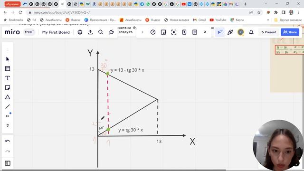Open more tools double-arrow in left toolbar
The width and height of the screenshot is (304, 171).
pos(8,116)
